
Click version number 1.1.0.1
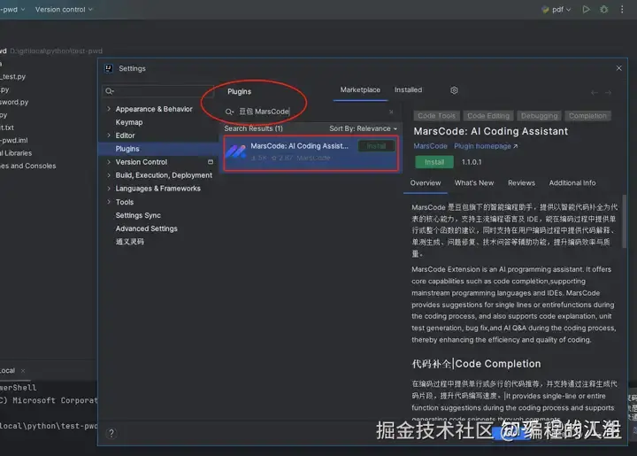coord(472,162)
